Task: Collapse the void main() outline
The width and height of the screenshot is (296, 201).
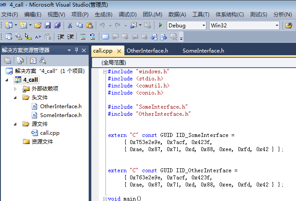Action: [105, 199]
